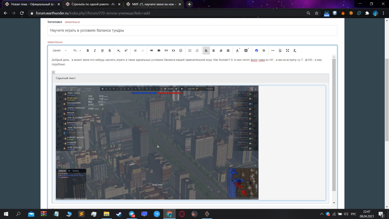Open the Chrome extensions puzzle menu
Screen dimensions: 389x219
(367, 13)
